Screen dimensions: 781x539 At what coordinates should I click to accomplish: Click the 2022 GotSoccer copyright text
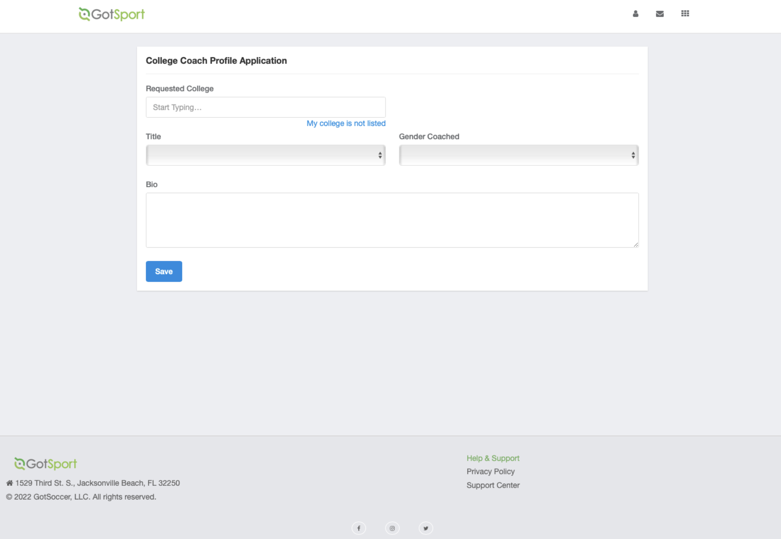[x=81, y=497]
